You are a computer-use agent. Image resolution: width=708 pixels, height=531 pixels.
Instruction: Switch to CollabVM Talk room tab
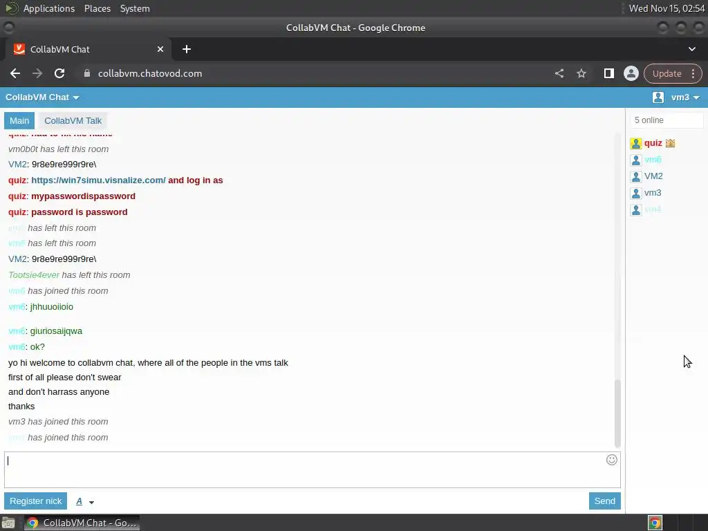[73, 120]
